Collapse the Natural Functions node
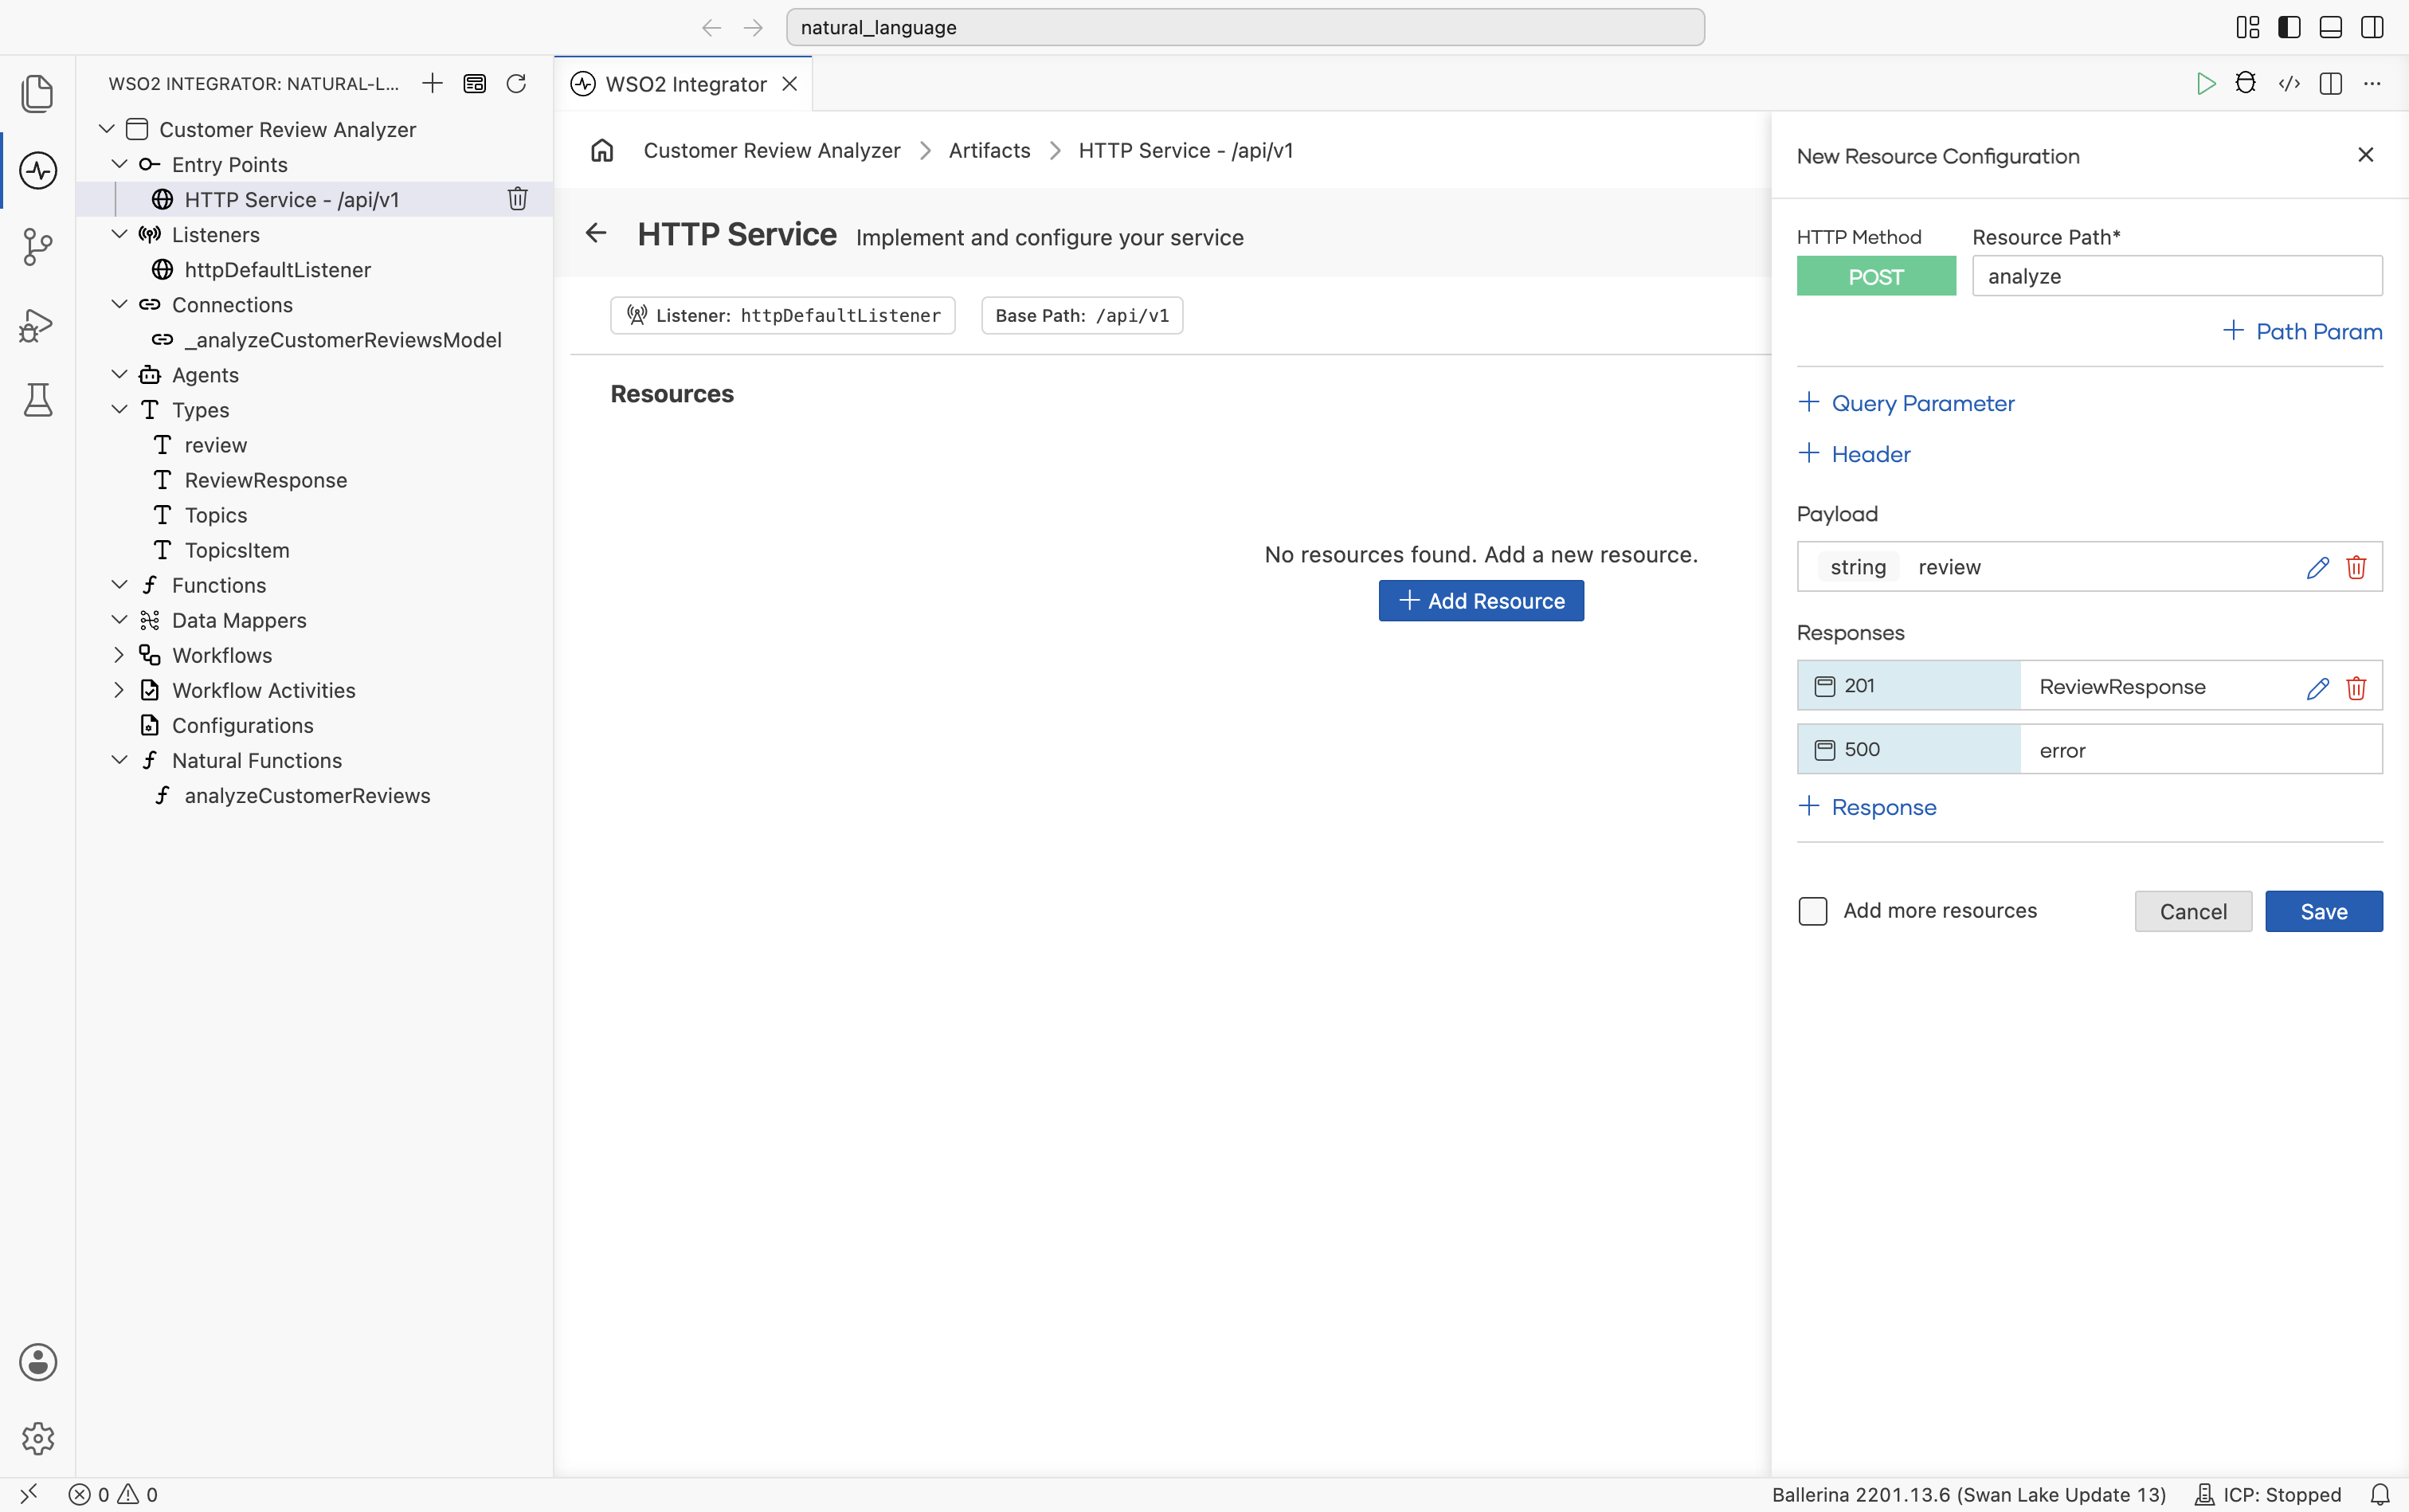Viewport: 2409px width, 1512px height. coord(119,760)
